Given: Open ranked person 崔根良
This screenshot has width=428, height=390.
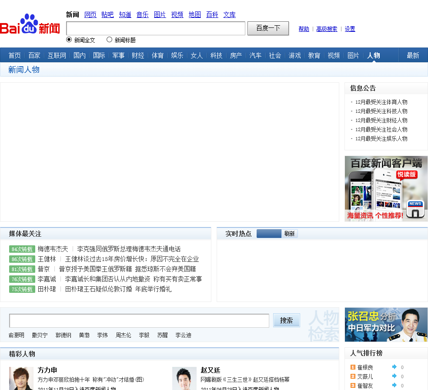Looking at the screenshot, I should pos(365,367).
